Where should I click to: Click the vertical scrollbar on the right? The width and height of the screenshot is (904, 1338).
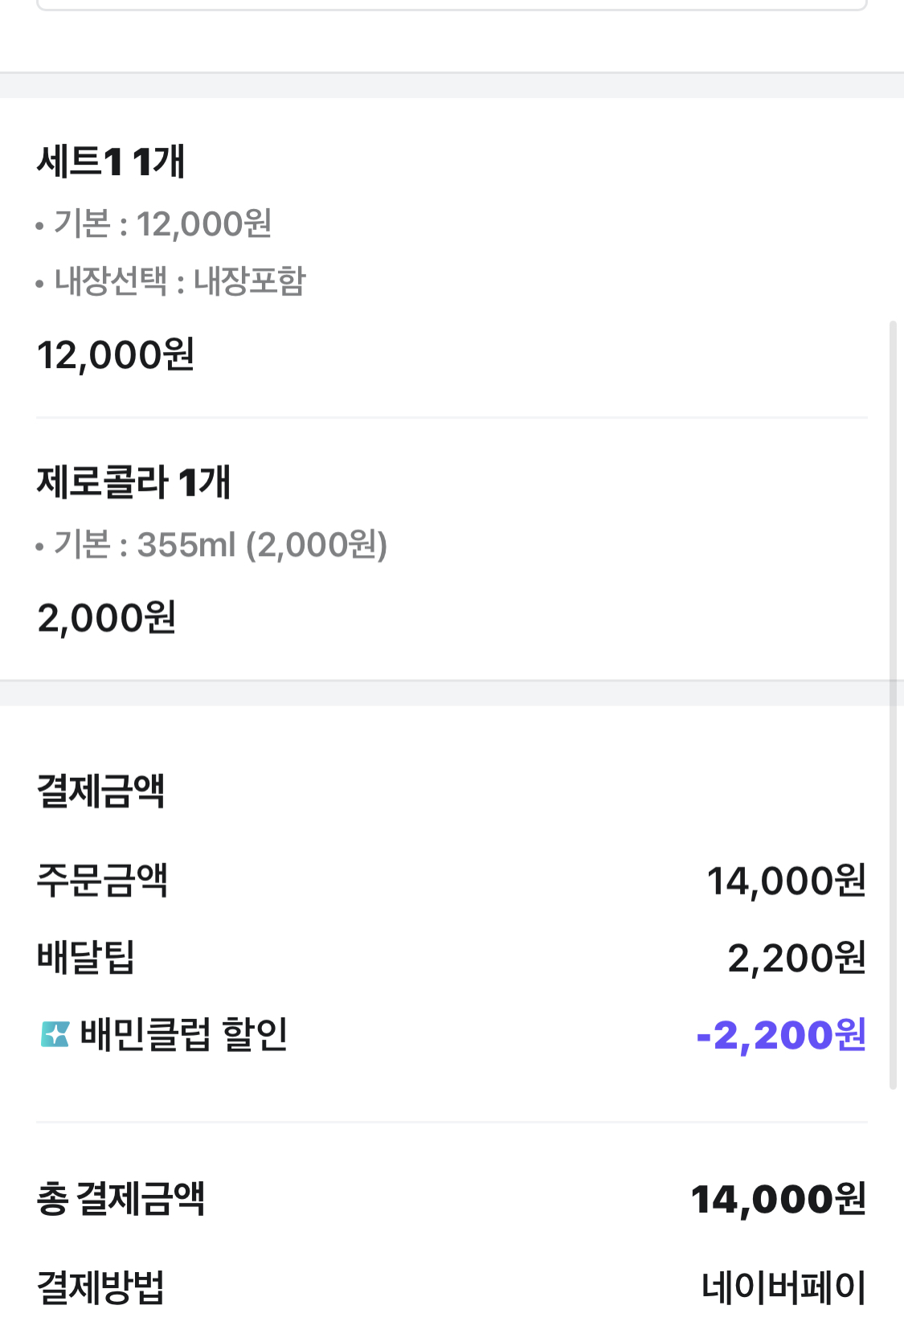tap(893, 703)
